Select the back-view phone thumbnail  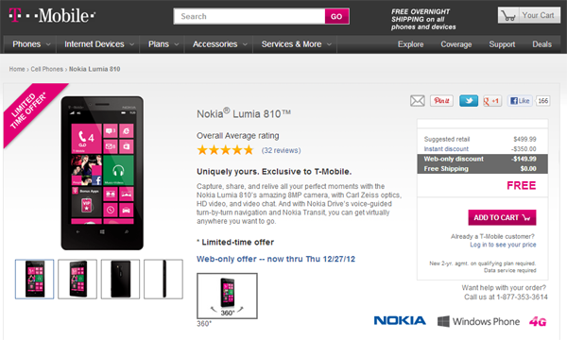click(x=120, y=279)
